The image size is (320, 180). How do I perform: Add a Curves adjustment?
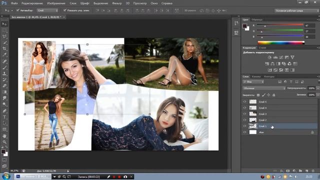pyautogui.click(x=281, y=57)
